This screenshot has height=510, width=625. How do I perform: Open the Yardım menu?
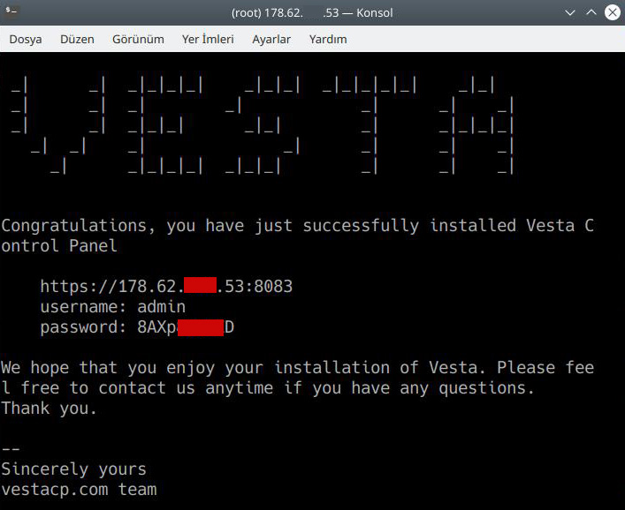[328, 39]
